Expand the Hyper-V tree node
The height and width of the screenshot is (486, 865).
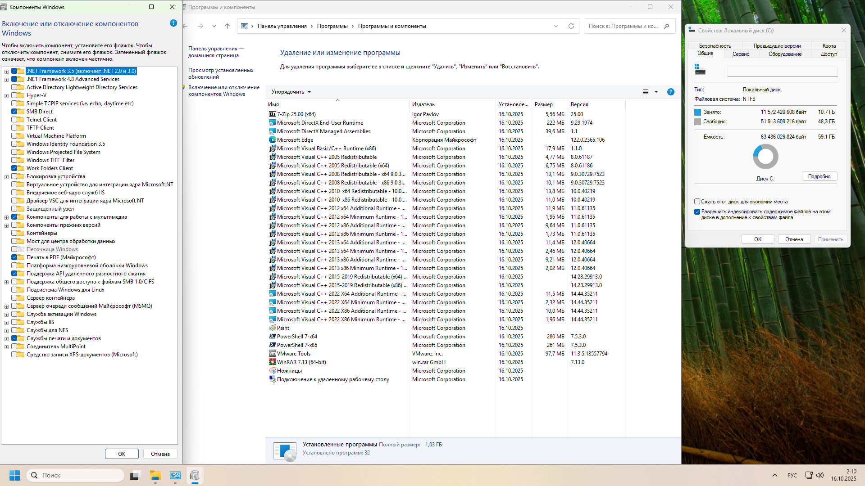6,96
